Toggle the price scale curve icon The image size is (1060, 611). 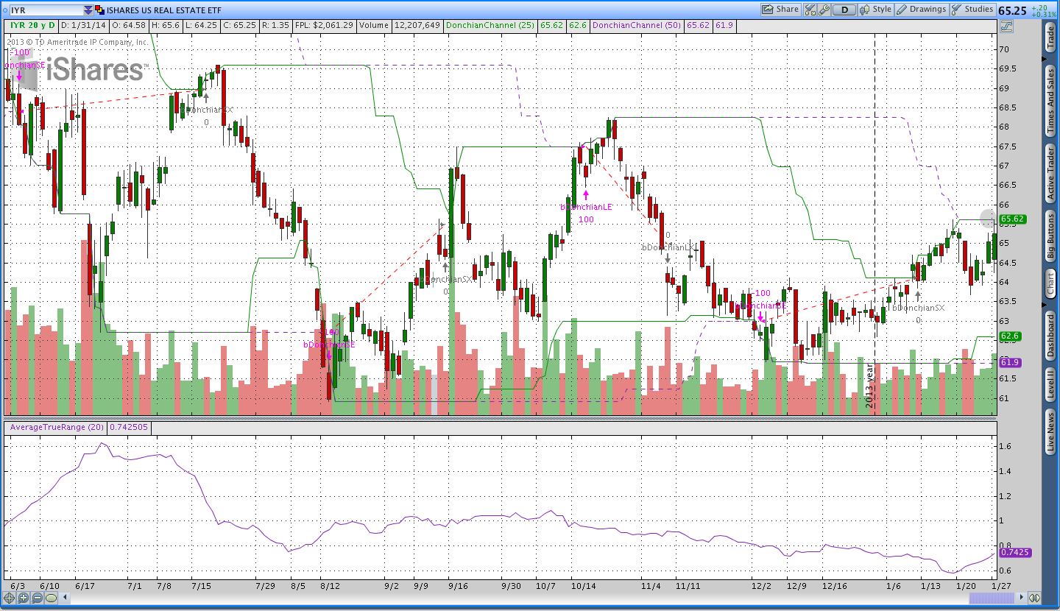coord(1006,27)
